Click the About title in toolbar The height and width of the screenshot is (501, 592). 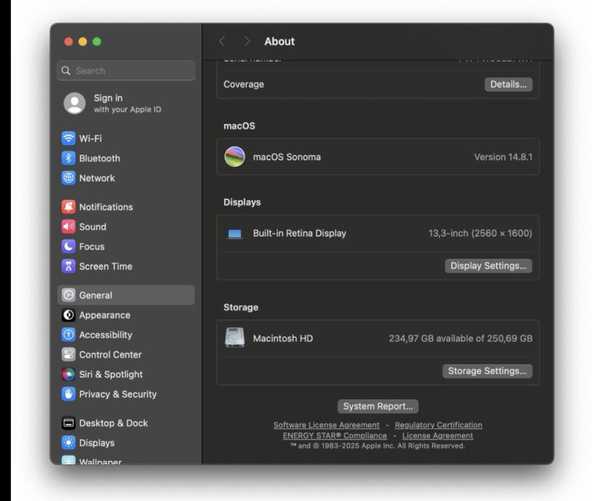pos(279,41)
